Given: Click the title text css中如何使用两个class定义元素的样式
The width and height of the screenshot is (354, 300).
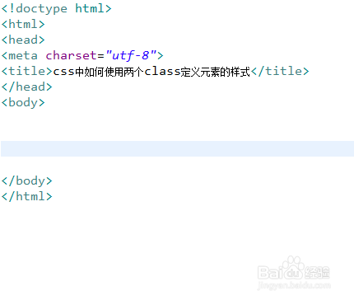Looking at the screenshot, I should click(x=151, y=72).
